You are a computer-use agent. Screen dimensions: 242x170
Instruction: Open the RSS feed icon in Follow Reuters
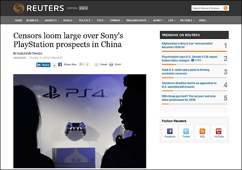[x=202, y=131]
